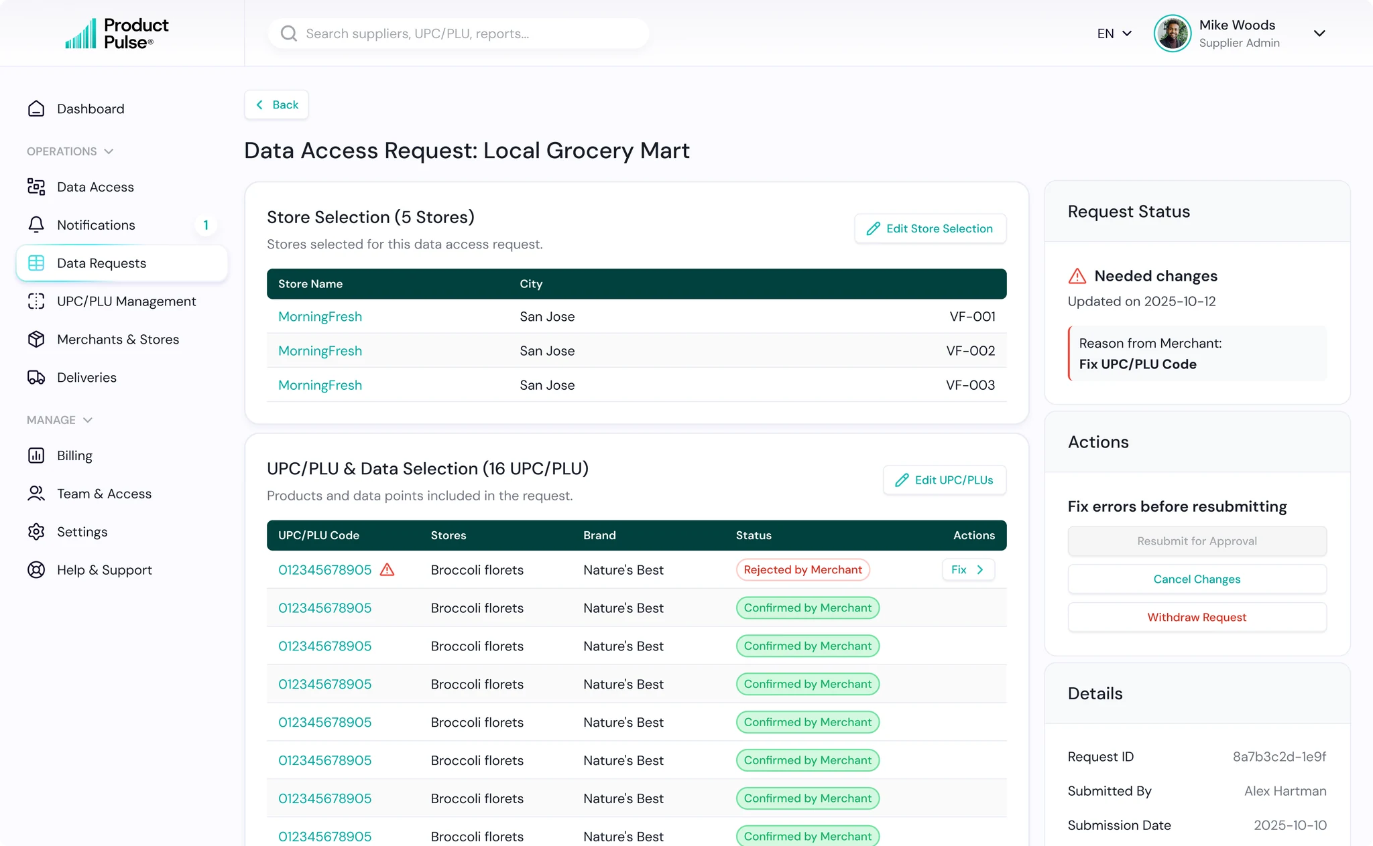This screenshot has width=1373, height=846.
Task: Go back using the Back button
Action: click(276, 104)
